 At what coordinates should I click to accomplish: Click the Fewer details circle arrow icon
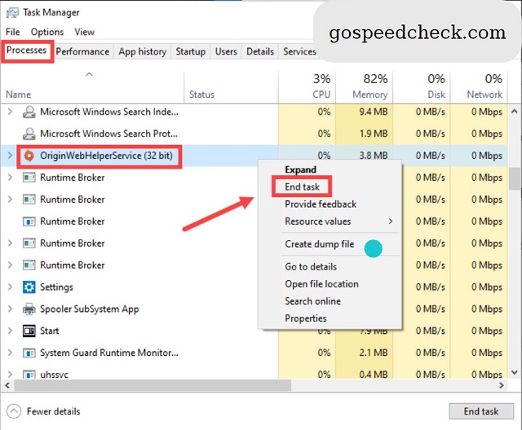[x=14, y=411]
